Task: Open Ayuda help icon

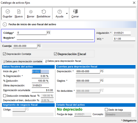Action: (x=60, y=12)
